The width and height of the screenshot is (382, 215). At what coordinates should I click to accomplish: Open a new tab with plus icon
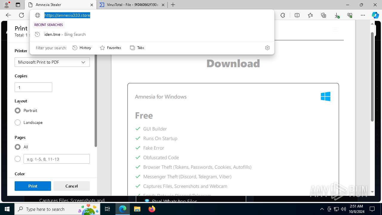[x=173, y=5]
